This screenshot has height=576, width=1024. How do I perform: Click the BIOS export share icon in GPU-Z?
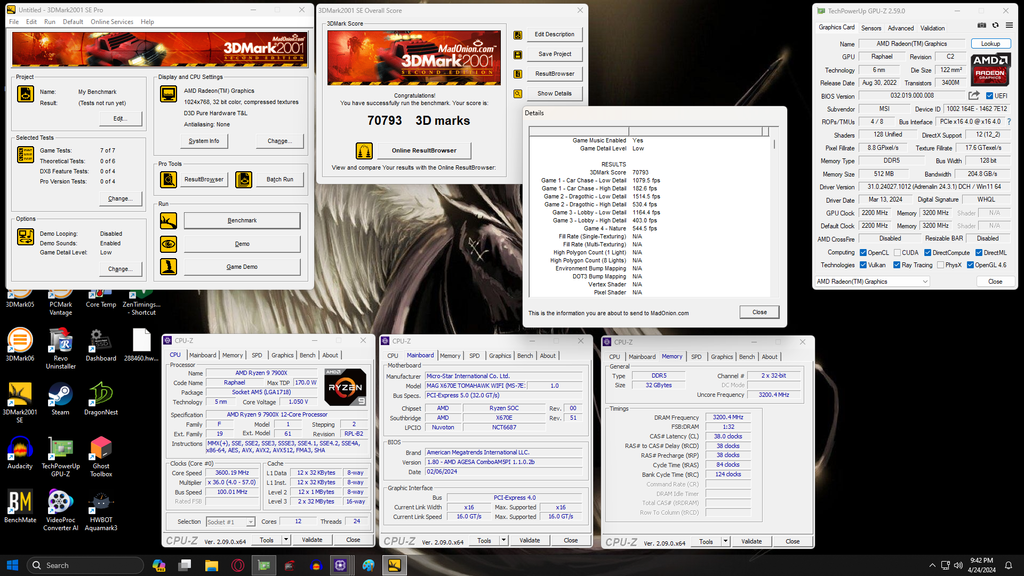(x=974, y=95)
